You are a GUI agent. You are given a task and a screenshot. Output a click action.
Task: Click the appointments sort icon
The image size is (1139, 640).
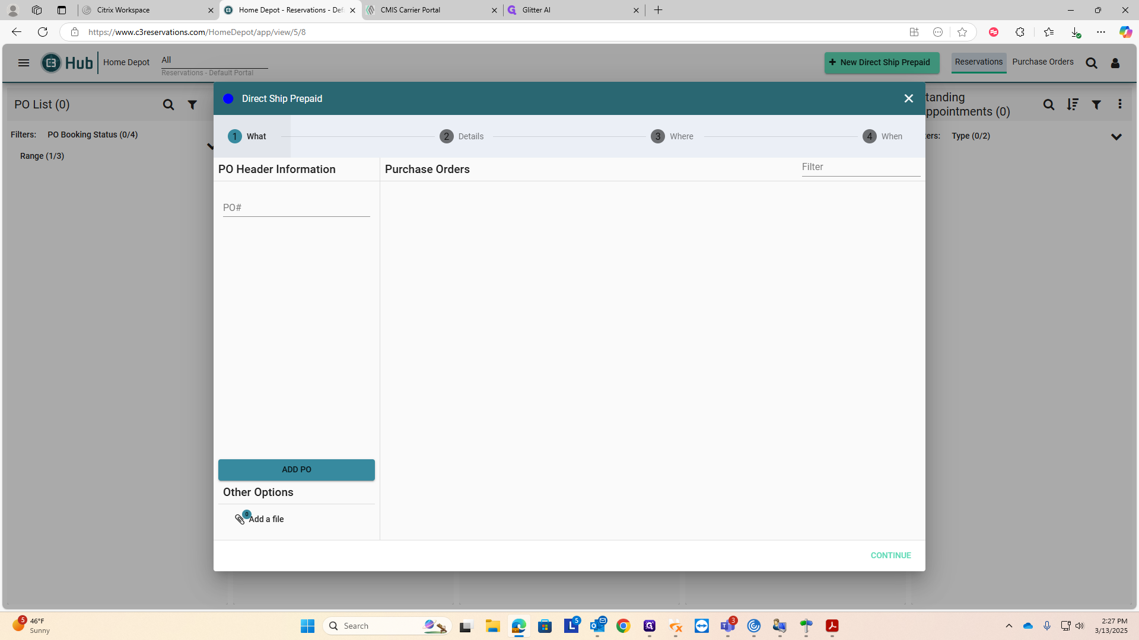tap(1073, 105)
